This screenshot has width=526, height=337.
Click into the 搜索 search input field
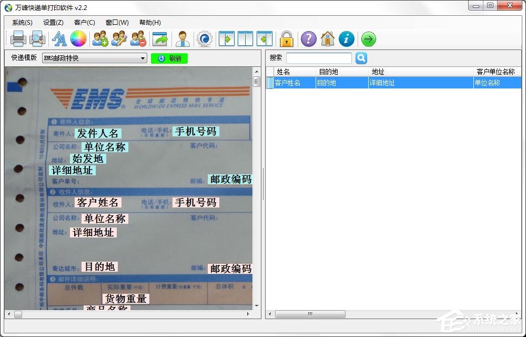[319, 58]
